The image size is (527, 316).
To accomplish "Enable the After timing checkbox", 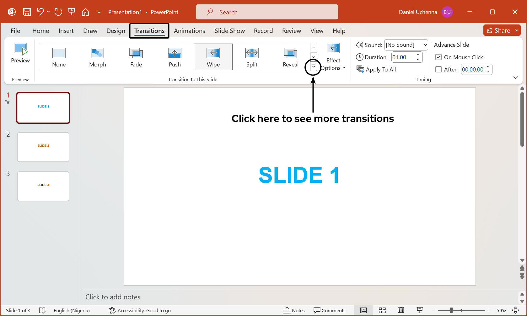I will point(438,69).
